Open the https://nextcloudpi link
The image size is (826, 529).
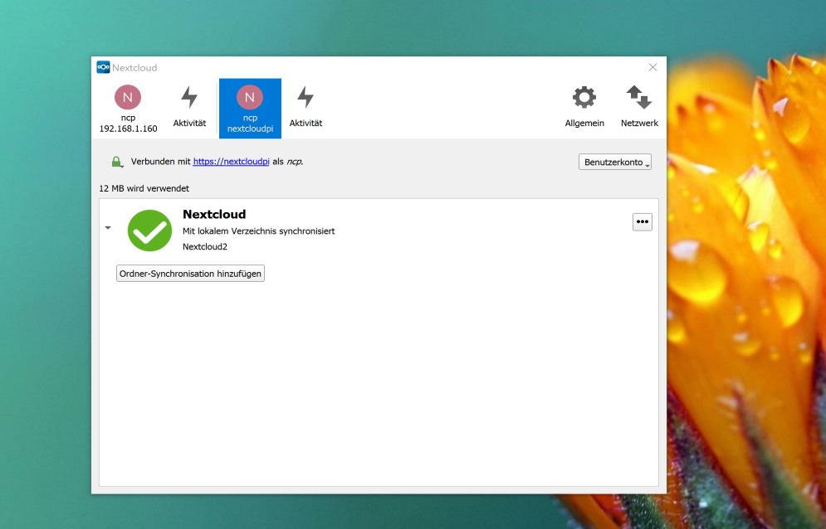tap(232, 162)
